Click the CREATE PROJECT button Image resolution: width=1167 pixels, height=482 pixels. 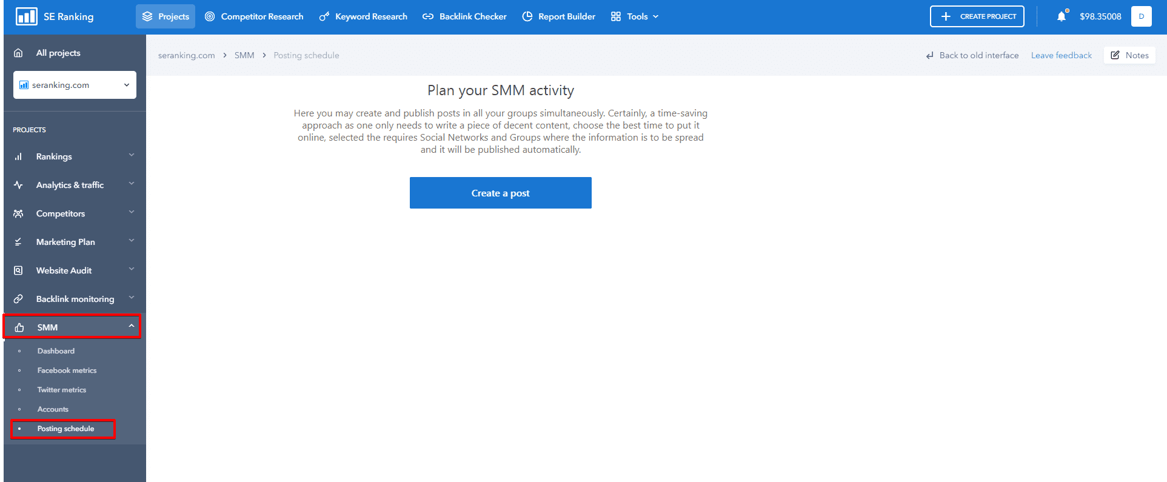point(977,16)
